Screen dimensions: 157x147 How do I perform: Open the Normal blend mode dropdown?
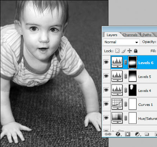tap(121, 42)
